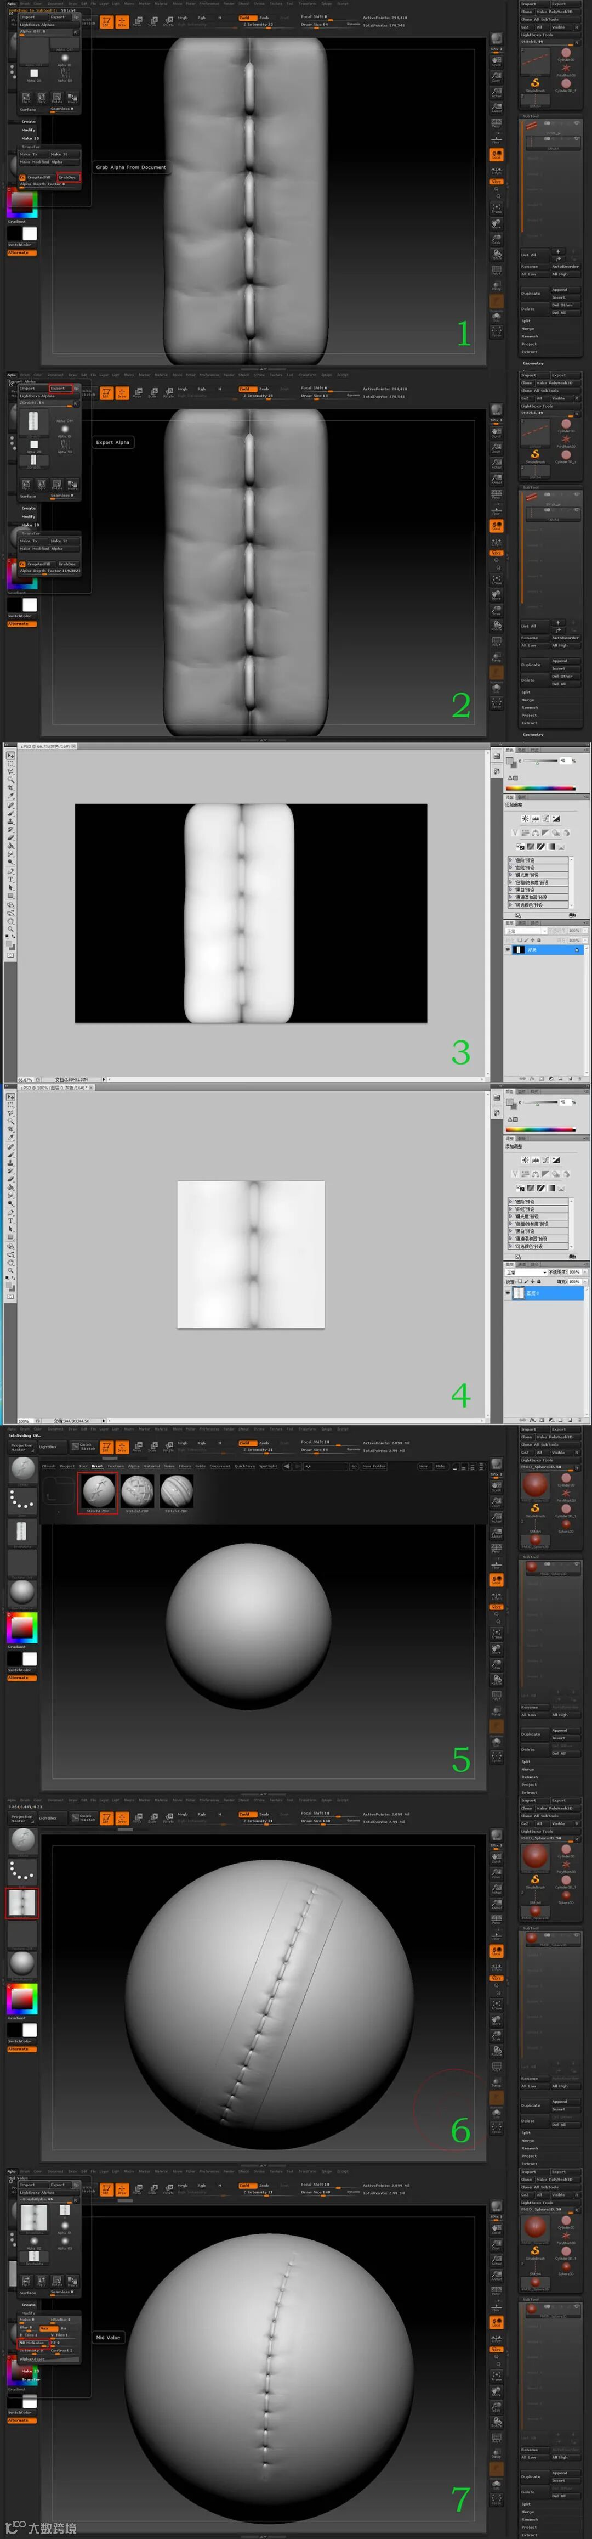Select Move tool in black-canvas Photoshop window
Screen dimensions: 592x2539
[11, 756]
